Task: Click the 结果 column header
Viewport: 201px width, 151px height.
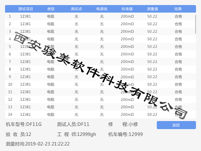Action: point(178,9)
